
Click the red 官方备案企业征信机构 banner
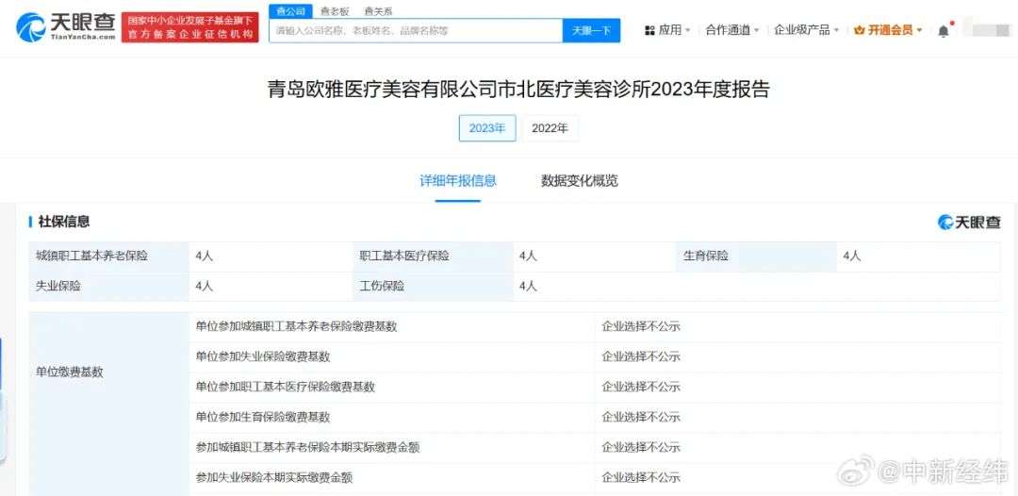(189, 27)
